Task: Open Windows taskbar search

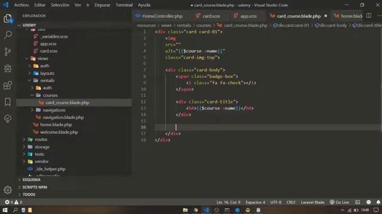Action: pyautogui.click(x=15, y=210)
